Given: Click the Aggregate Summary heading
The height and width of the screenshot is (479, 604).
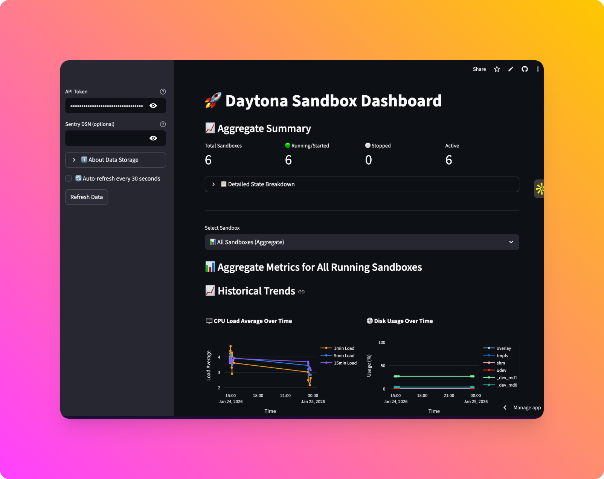Looking at the screenshot, I should [258, 128].
